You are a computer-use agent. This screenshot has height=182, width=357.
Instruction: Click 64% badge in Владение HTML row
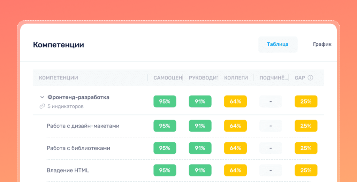(235, 170)
